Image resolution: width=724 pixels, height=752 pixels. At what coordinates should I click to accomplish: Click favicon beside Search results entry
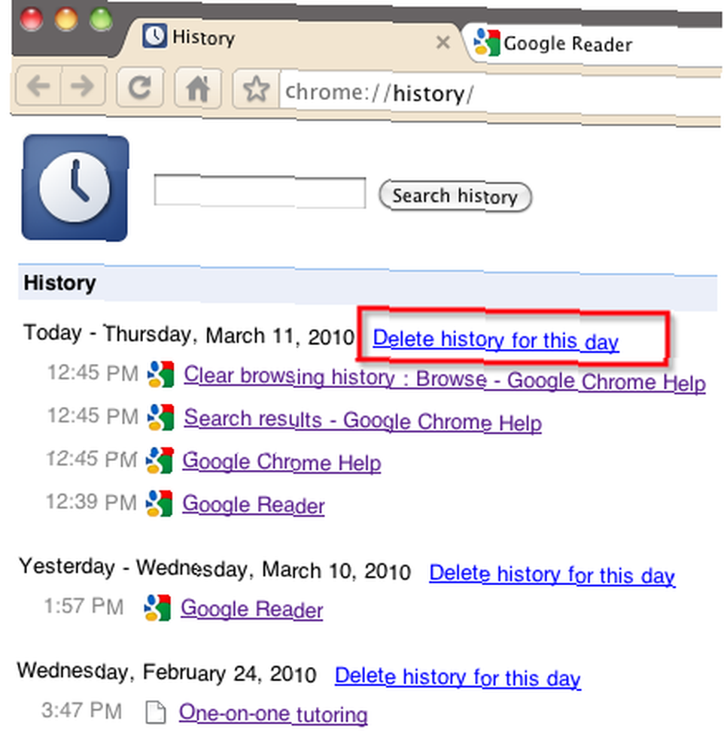[x=160, y=417]
